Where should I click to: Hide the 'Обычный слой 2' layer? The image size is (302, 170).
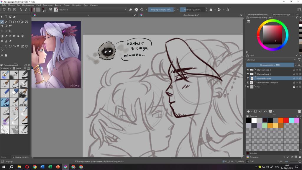point(248,70)
